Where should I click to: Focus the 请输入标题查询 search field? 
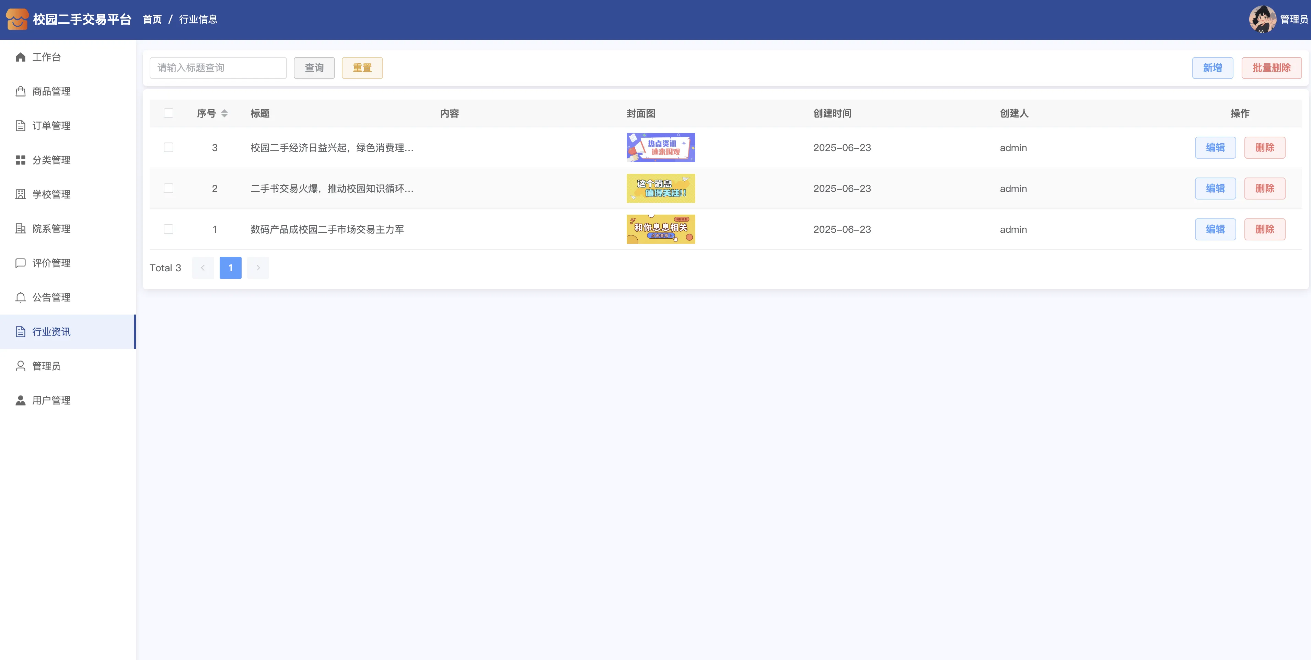(x=218, y=68)
